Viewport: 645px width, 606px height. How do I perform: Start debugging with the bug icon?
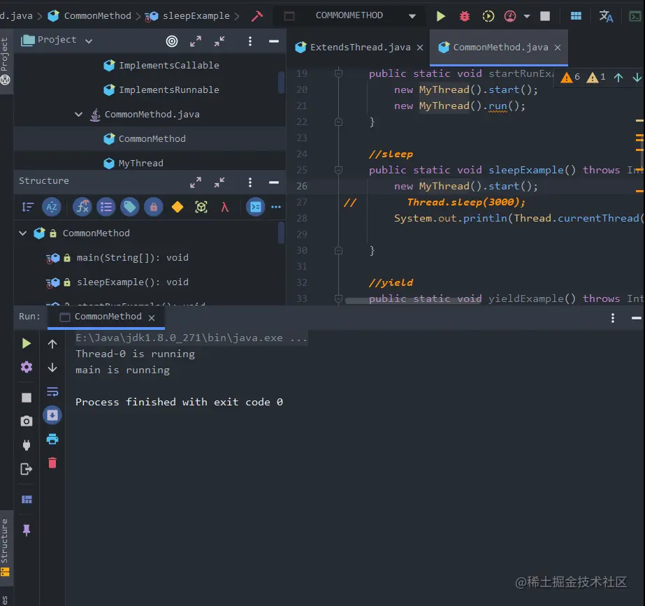pyautogui.click(x=465, y=16)
